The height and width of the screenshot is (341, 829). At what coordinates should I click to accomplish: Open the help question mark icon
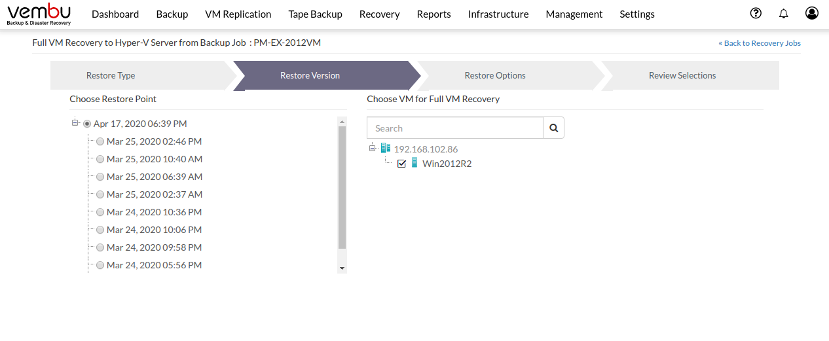[756, 13]
